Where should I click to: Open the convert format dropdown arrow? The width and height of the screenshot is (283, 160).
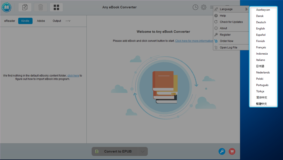click(143, 151)
